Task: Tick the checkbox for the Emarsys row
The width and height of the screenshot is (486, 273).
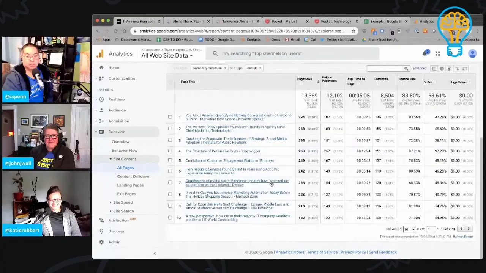Action: (x=170, y=160)
